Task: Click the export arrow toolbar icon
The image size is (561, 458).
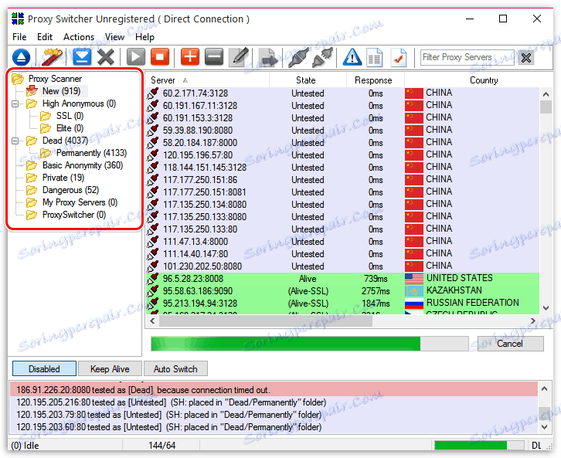Action: pyautogui.click(x=267, y=57)
